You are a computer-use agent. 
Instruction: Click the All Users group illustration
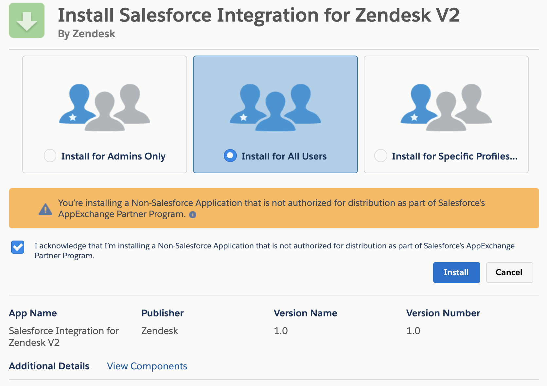click(x=275, y=108)
